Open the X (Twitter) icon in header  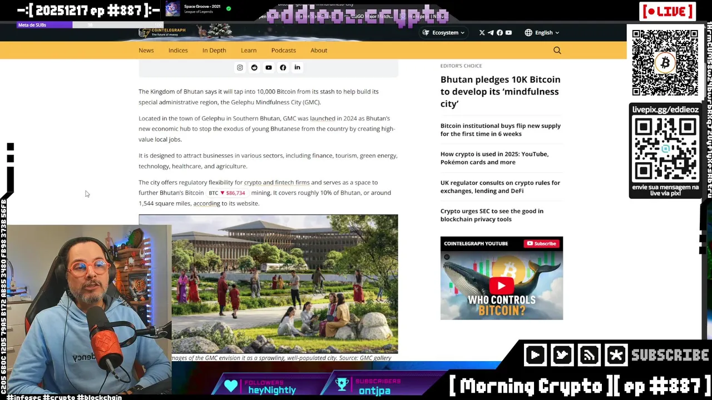coord(482,33)
